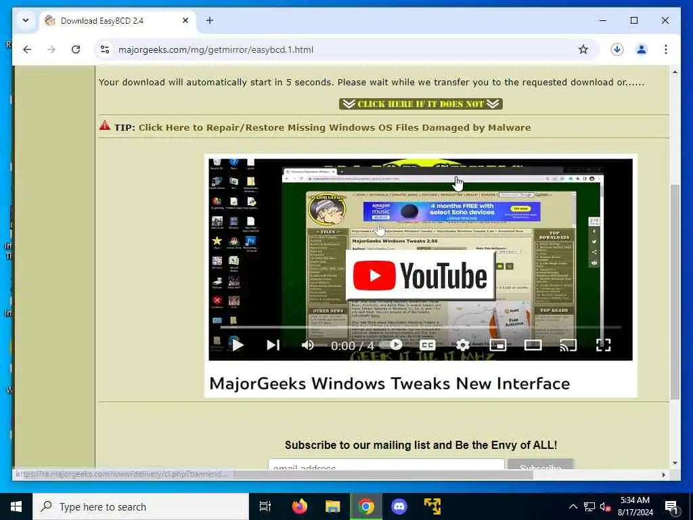The height and width of the screenshot is (520, 693).
Task: Click the red warning triangle icon
Action: point(105,125)
